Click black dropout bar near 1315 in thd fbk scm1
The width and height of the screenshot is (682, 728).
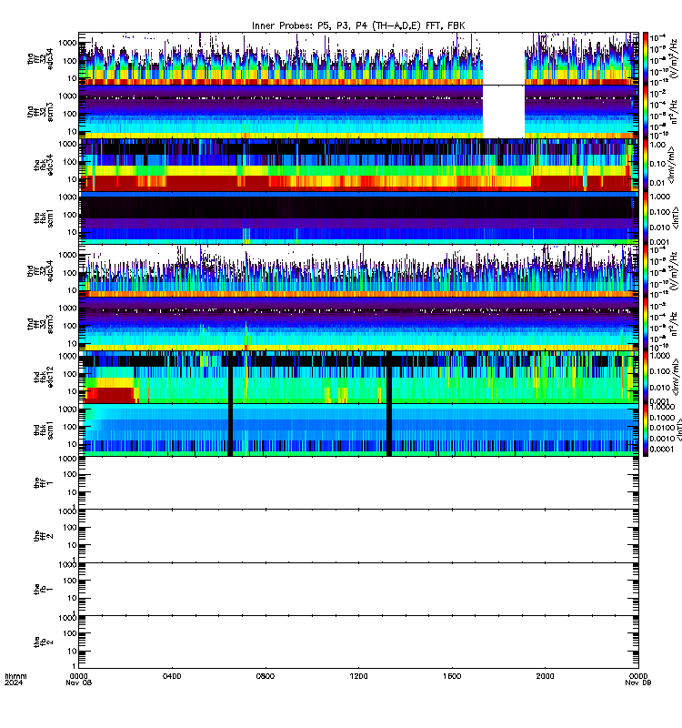389,430
